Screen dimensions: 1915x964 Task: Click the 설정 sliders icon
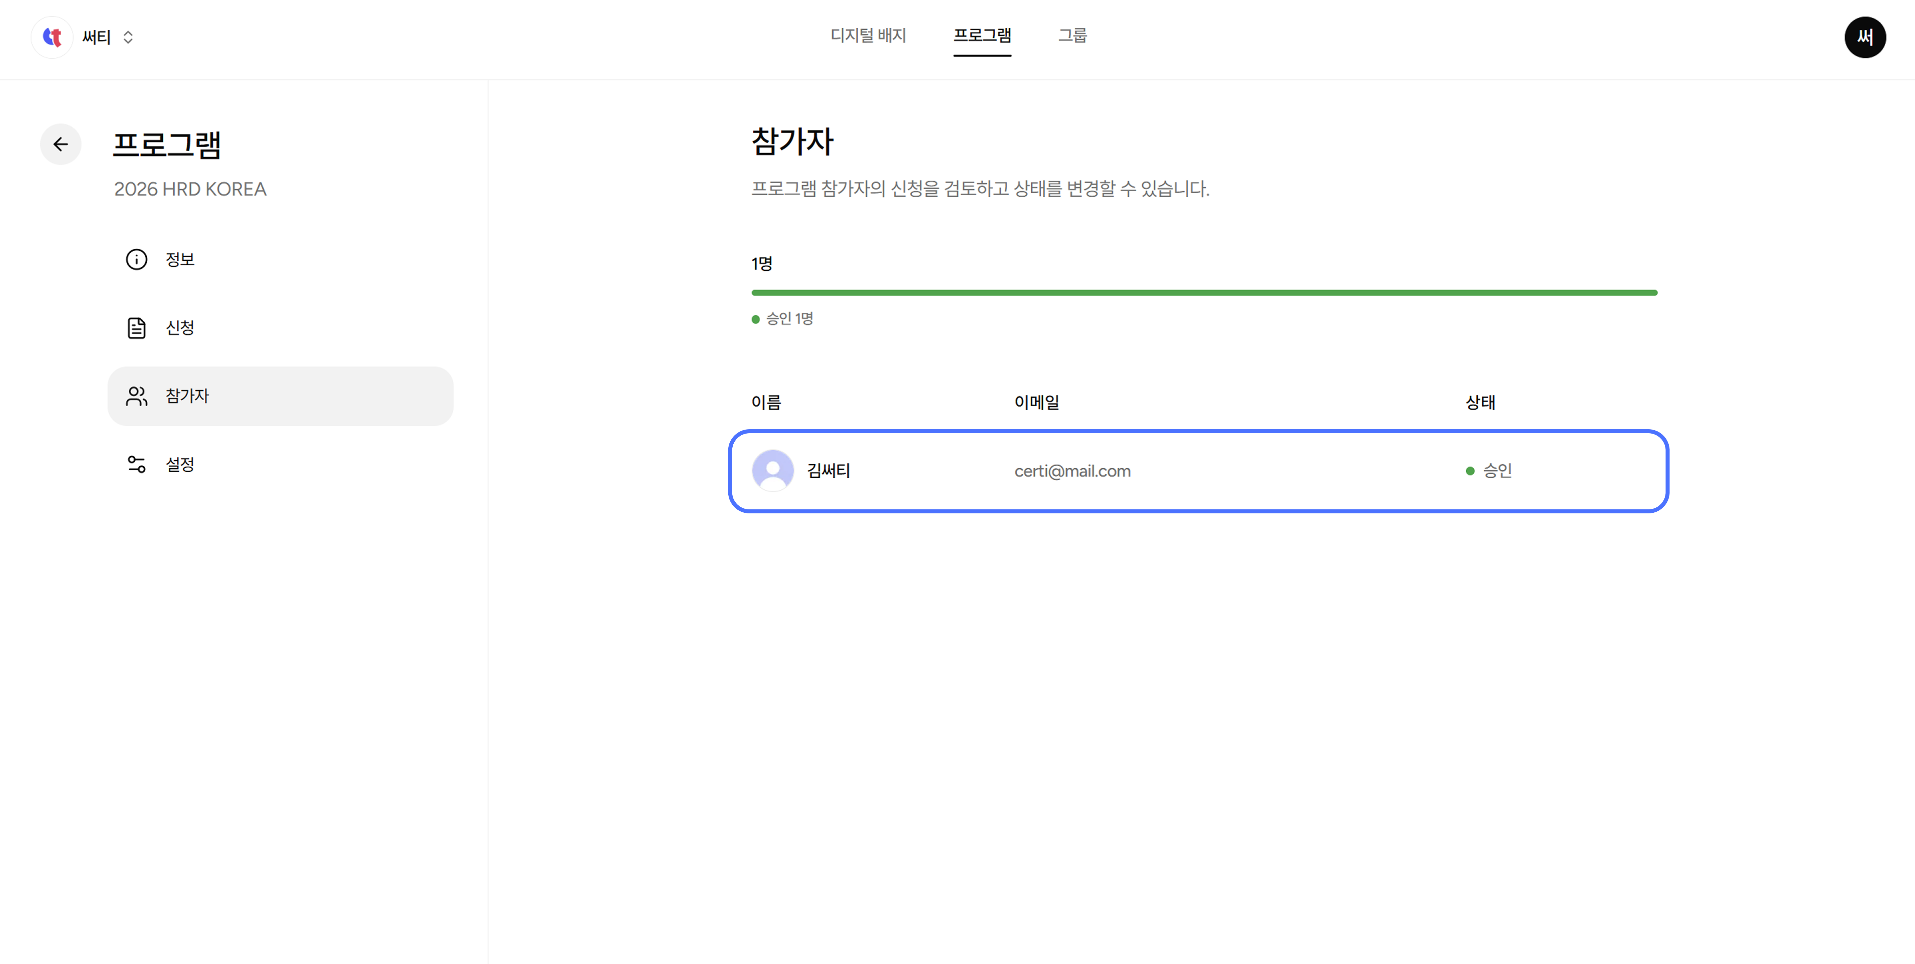tap(136, 464)
